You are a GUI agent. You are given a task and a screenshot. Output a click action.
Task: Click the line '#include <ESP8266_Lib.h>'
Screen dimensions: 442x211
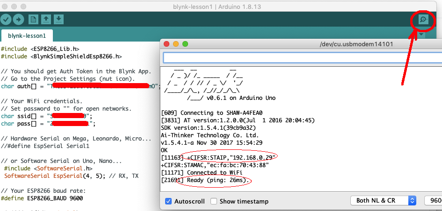[40, 49]
